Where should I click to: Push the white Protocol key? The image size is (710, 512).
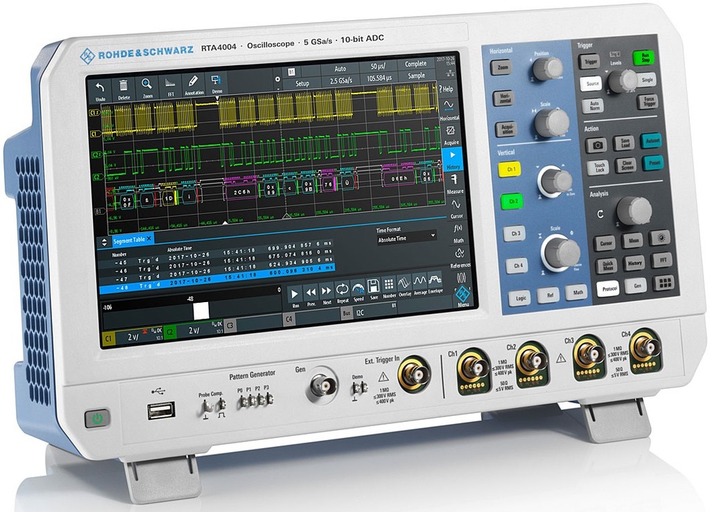click(608, 289)
